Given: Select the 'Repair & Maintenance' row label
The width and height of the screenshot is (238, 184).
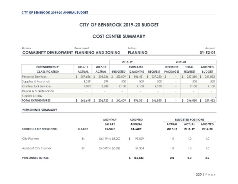Looking at the screenshot, I should pos(38,91).
